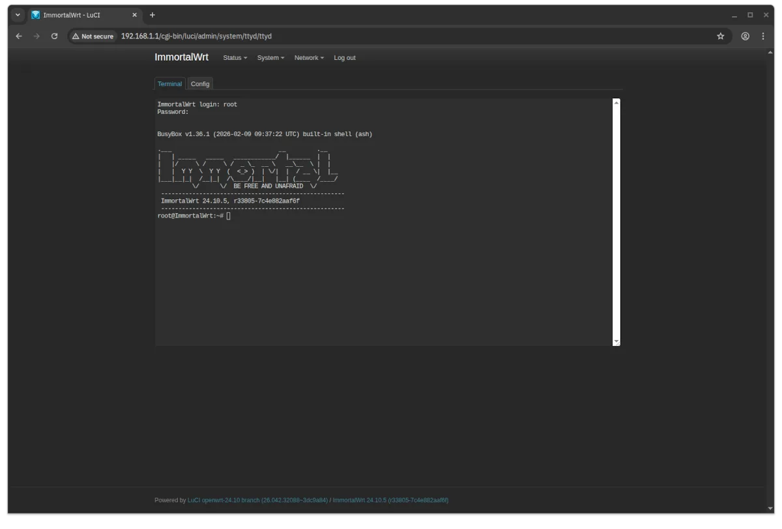The image size is (782, 529).
Task: Open a new browser tab with the plus icon
Action: click(x=152, y=14)
